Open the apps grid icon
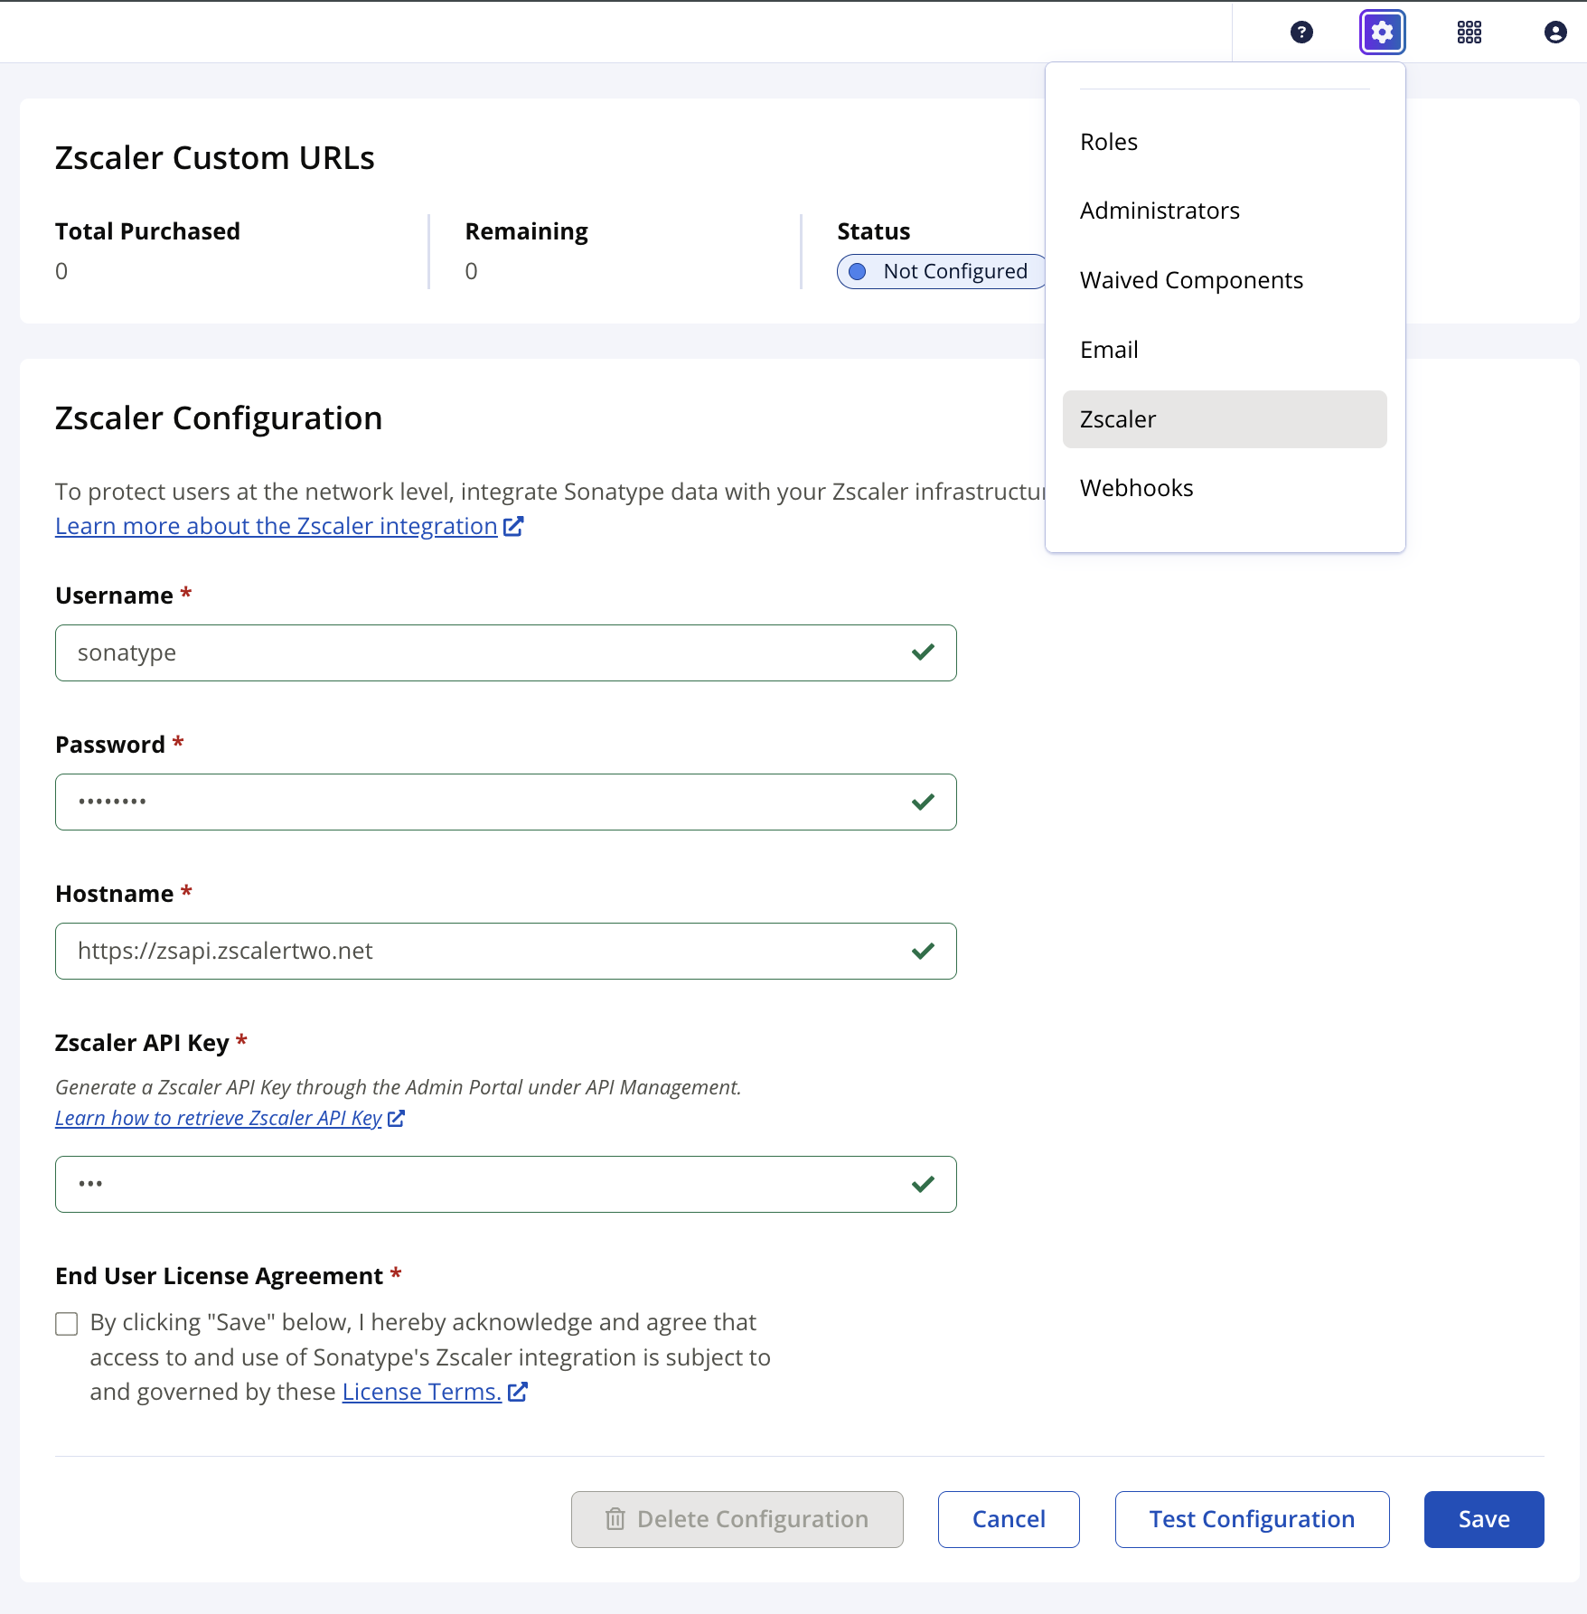Screen dimensions: 1587x1614 point(1469,33)
